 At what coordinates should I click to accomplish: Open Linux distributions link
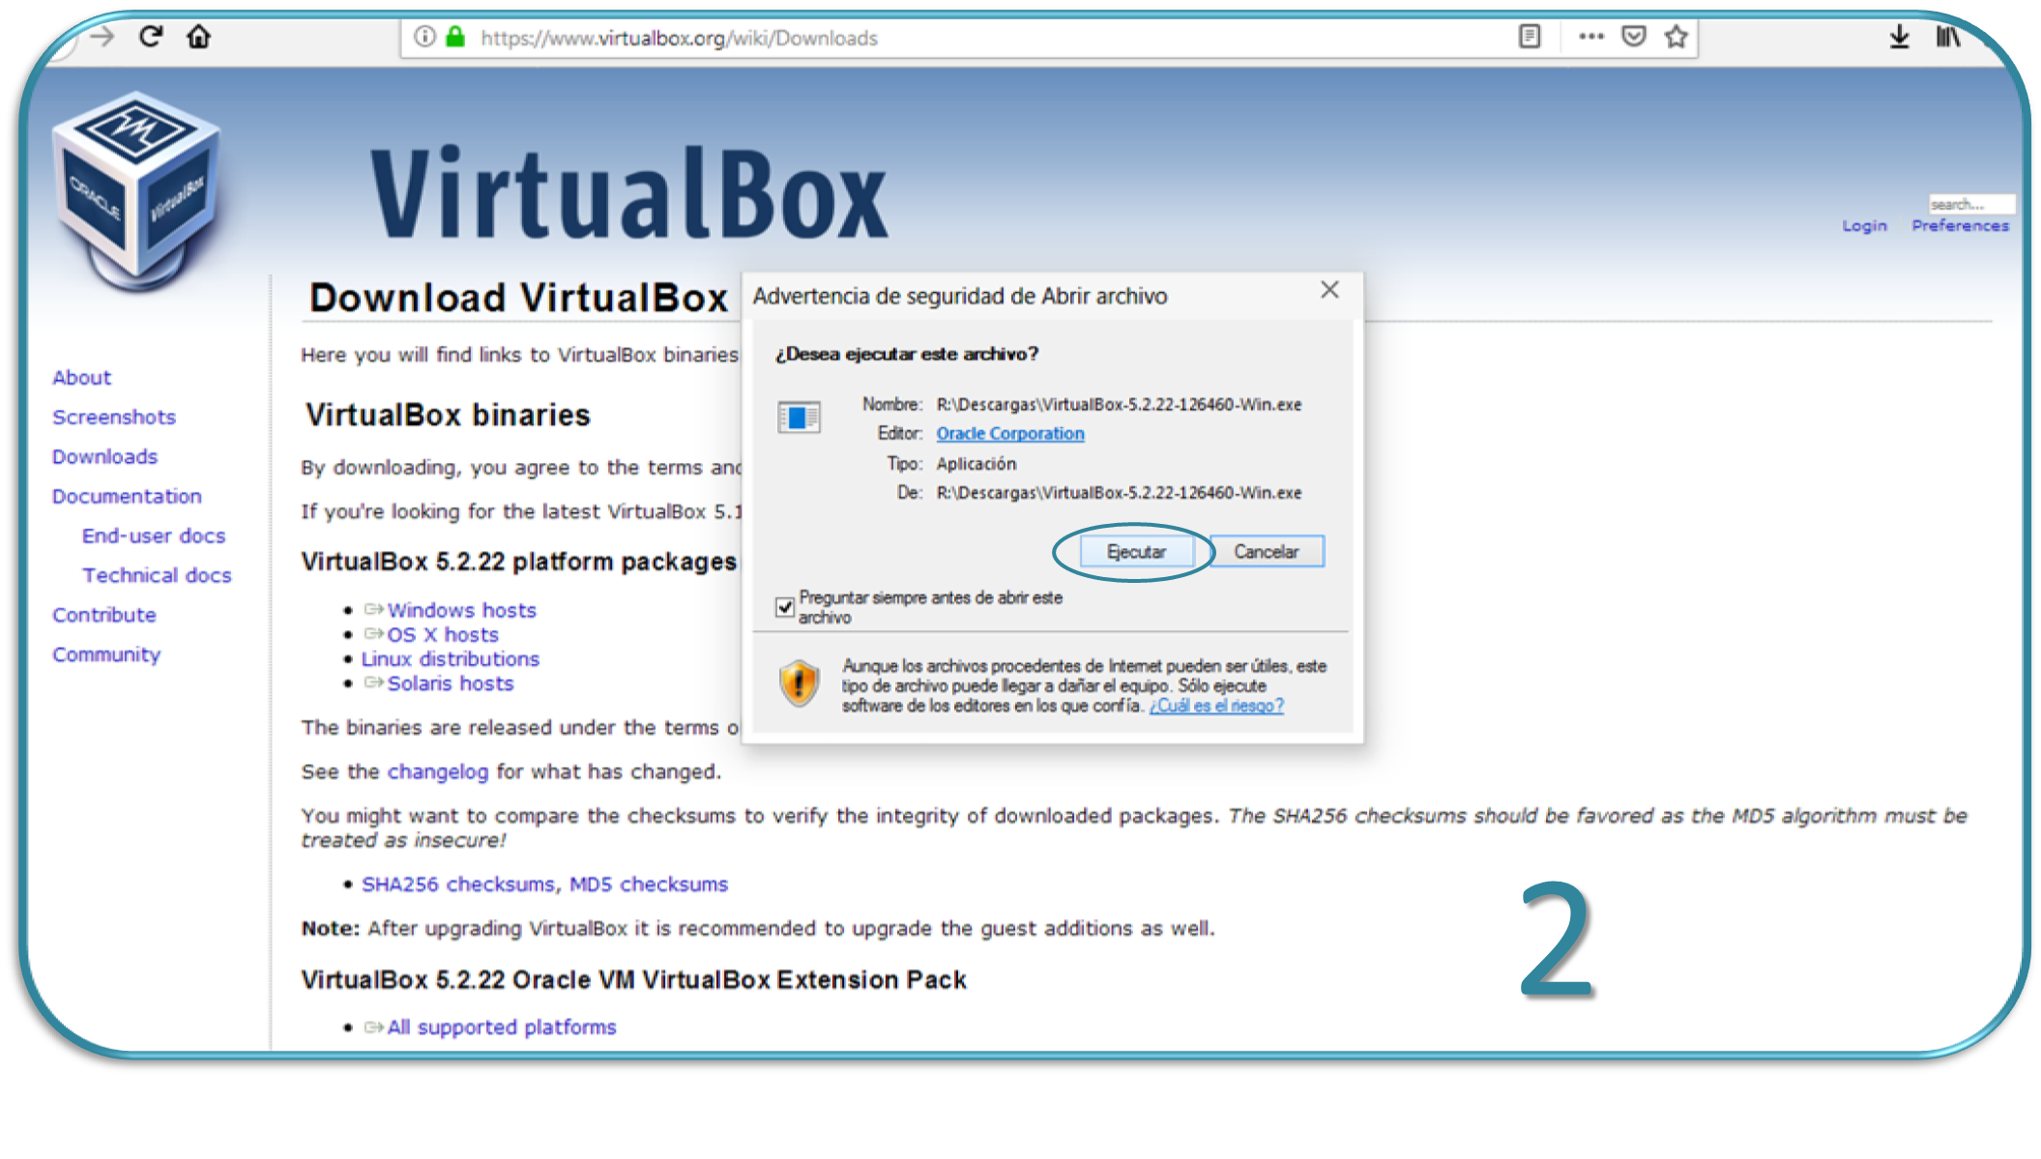point(451,659)
